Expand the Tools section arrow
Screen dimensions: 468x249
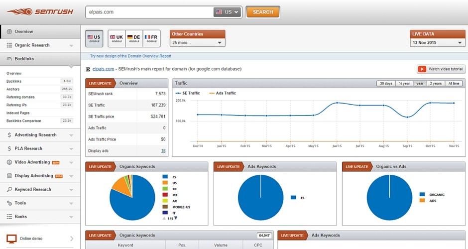click(71, 203)
